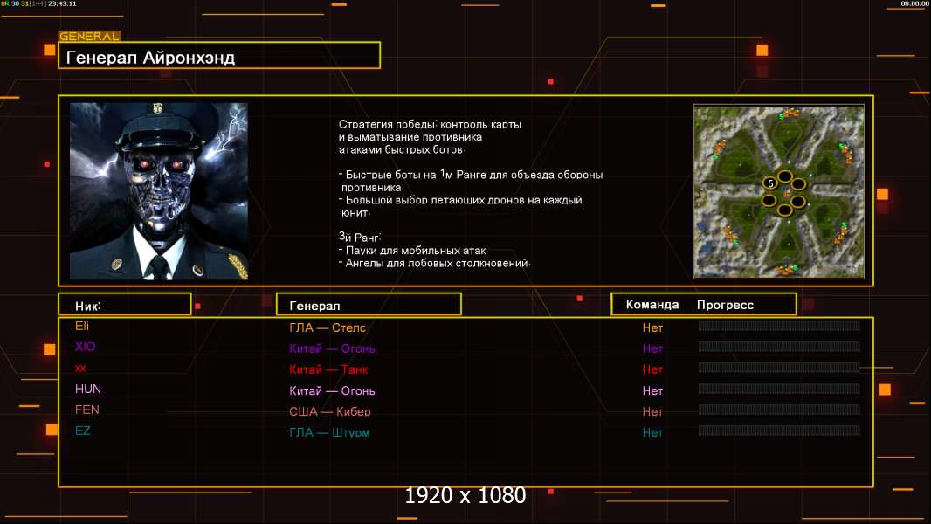Screen dimensions: 931x524
Task: Click HUN's loading progress bar
Action: [779, 389]
